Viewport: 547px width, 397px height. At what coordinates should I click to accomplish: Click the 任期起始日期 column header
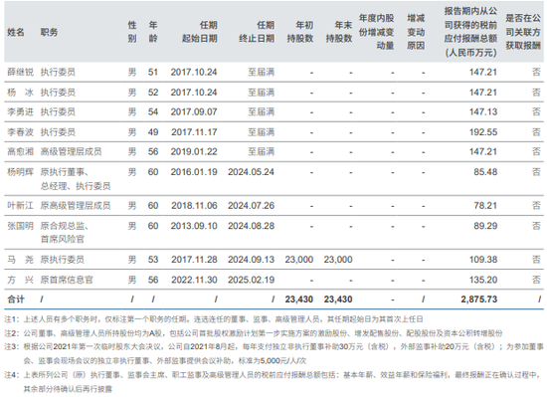coord(200,32)
